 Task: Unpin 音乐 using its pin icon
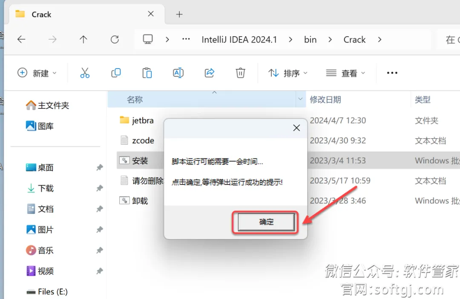click(99, 251)
